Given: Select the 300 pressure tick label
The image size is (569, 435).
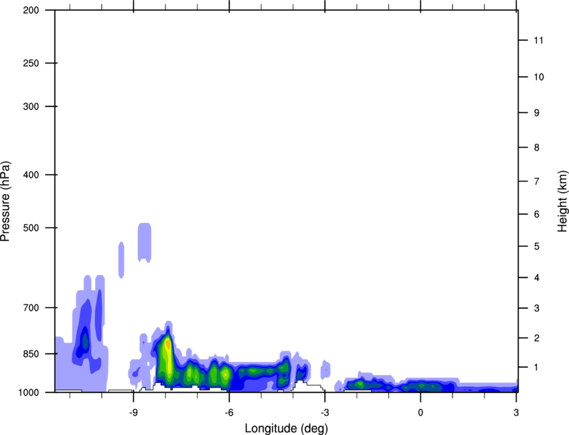Looking at the screenshot, I should pyautogui.click(x=31, y=106).
